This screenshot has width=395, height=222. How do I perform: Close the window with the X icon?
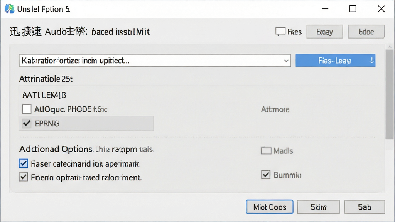click(x=381, y=9)
